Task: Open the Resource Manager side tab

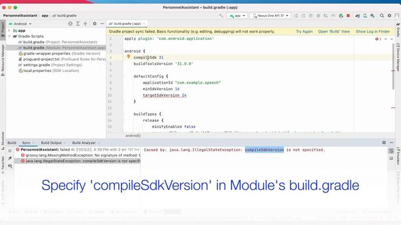Action: tap(3, 60)
